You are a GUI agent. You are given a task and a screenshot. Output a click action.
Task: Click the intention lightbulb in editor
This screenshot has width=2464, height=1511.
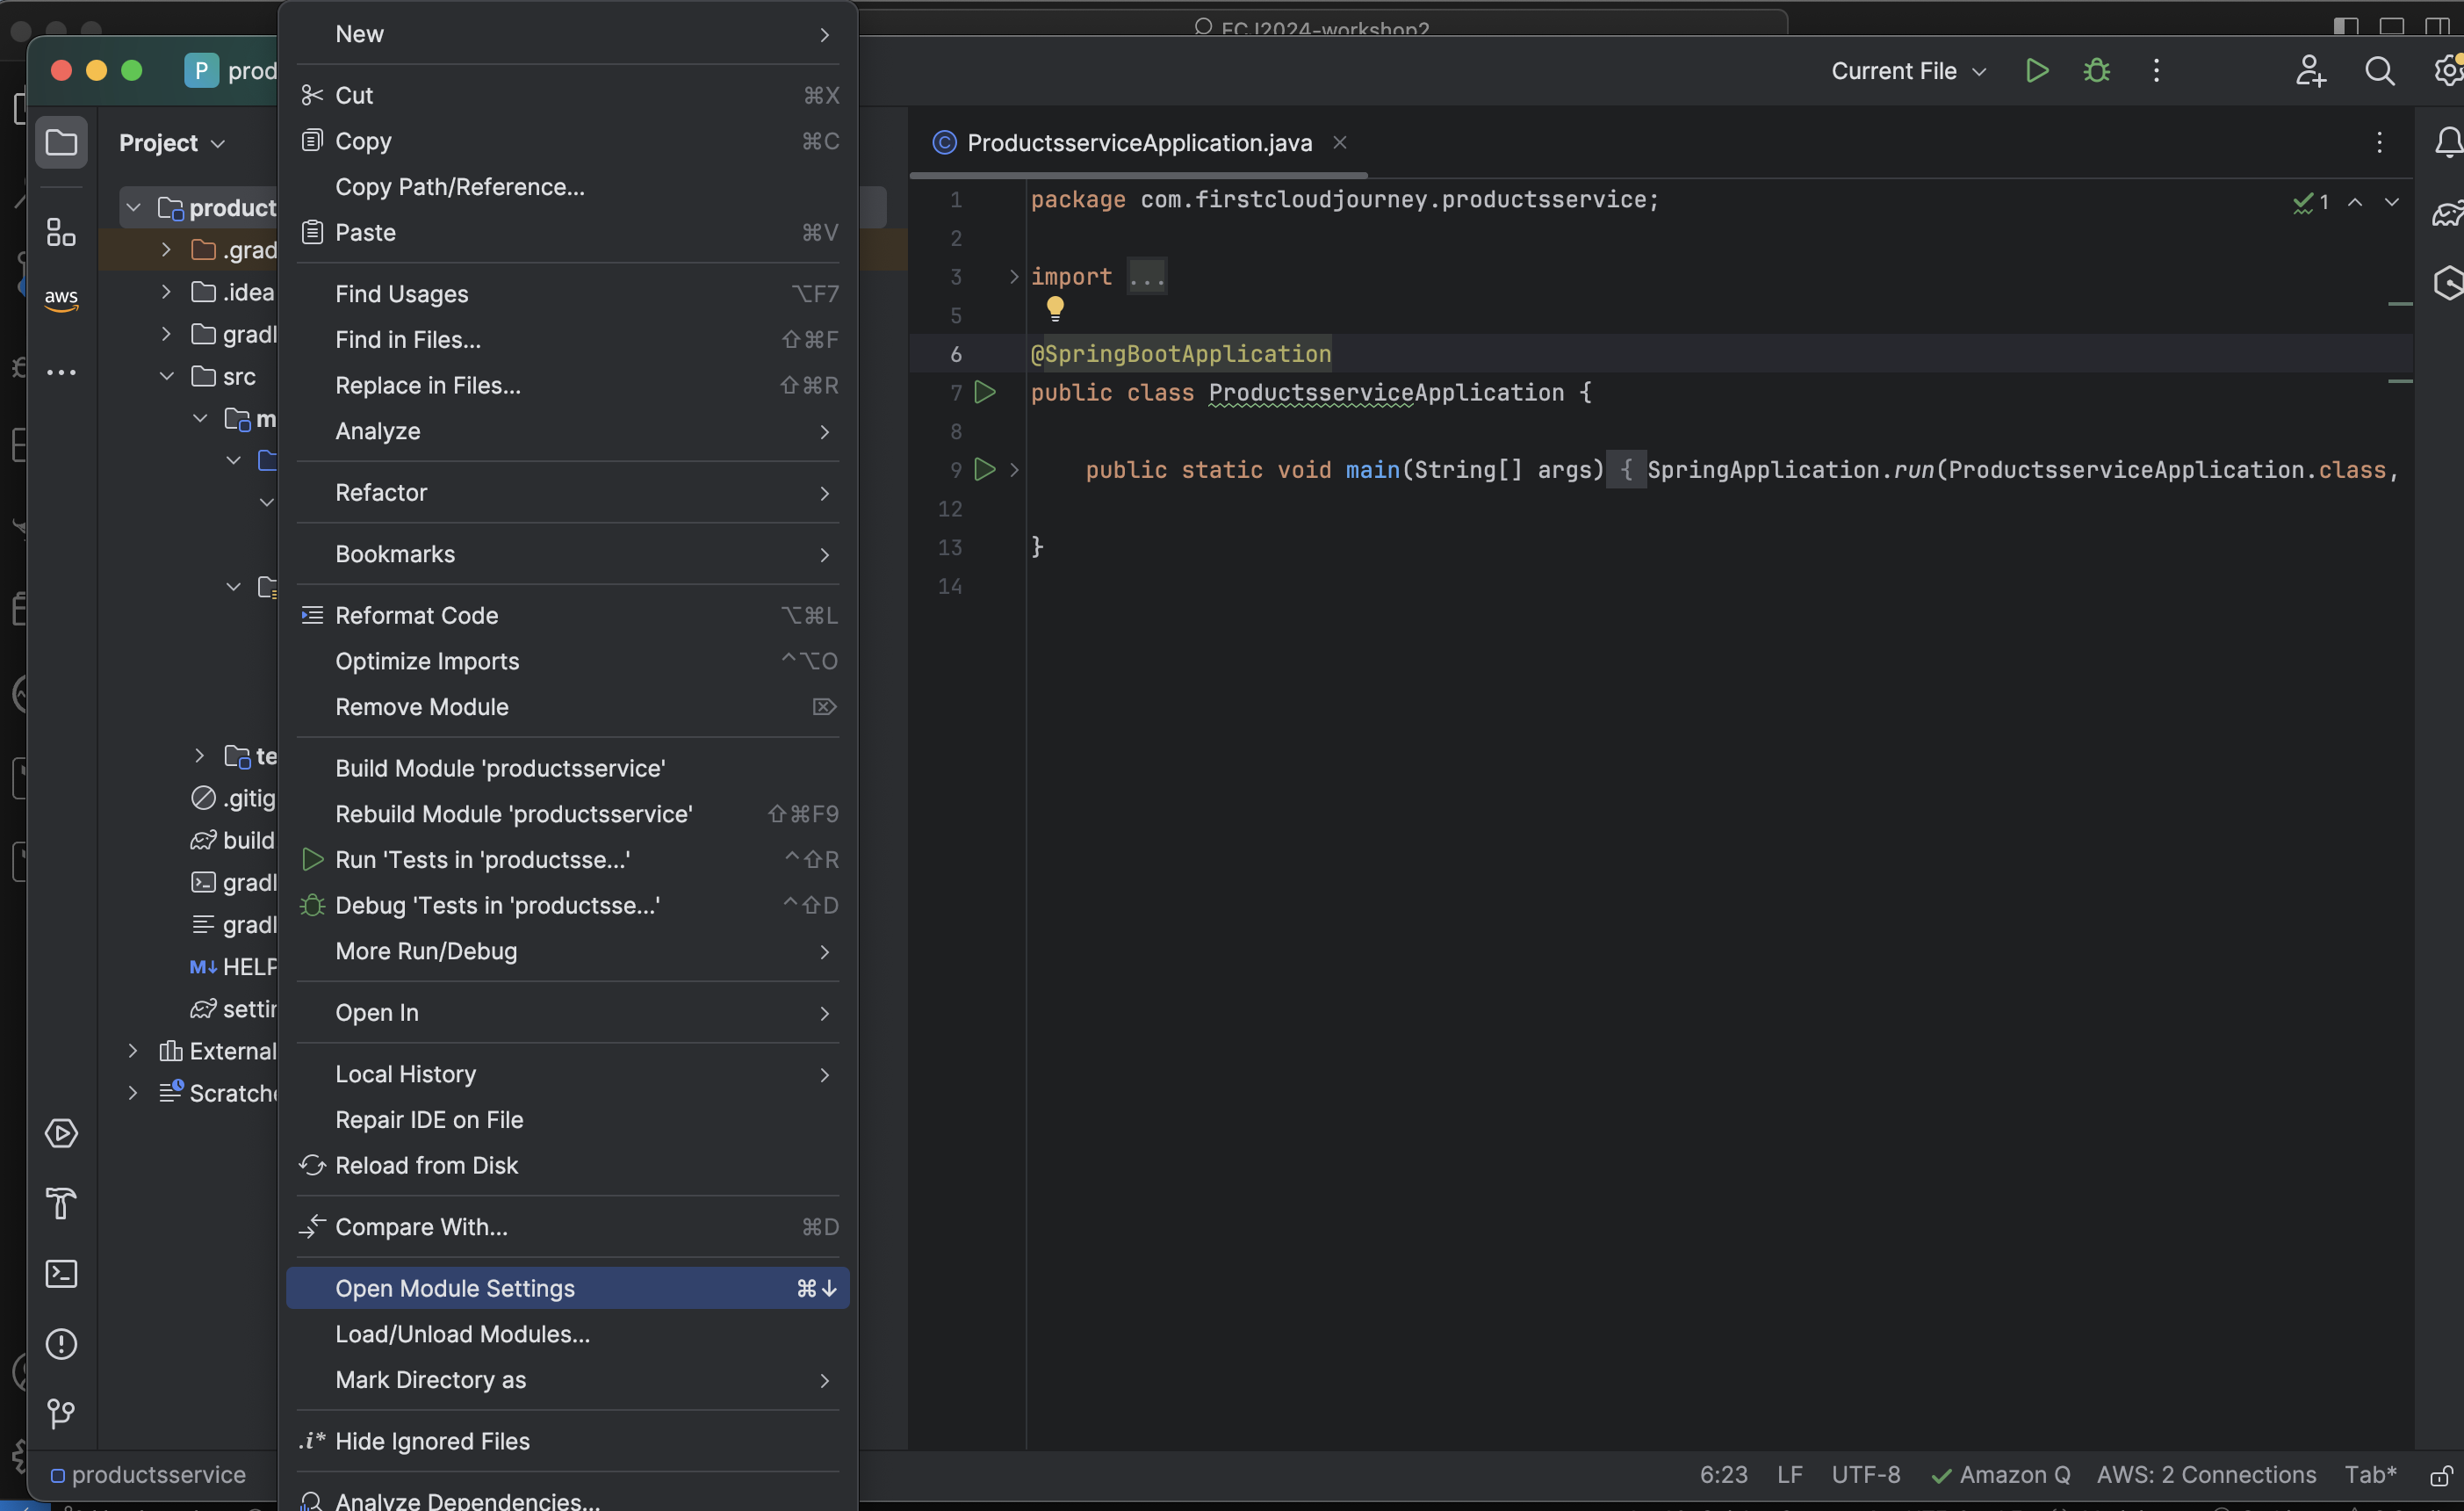(1055, 308)
